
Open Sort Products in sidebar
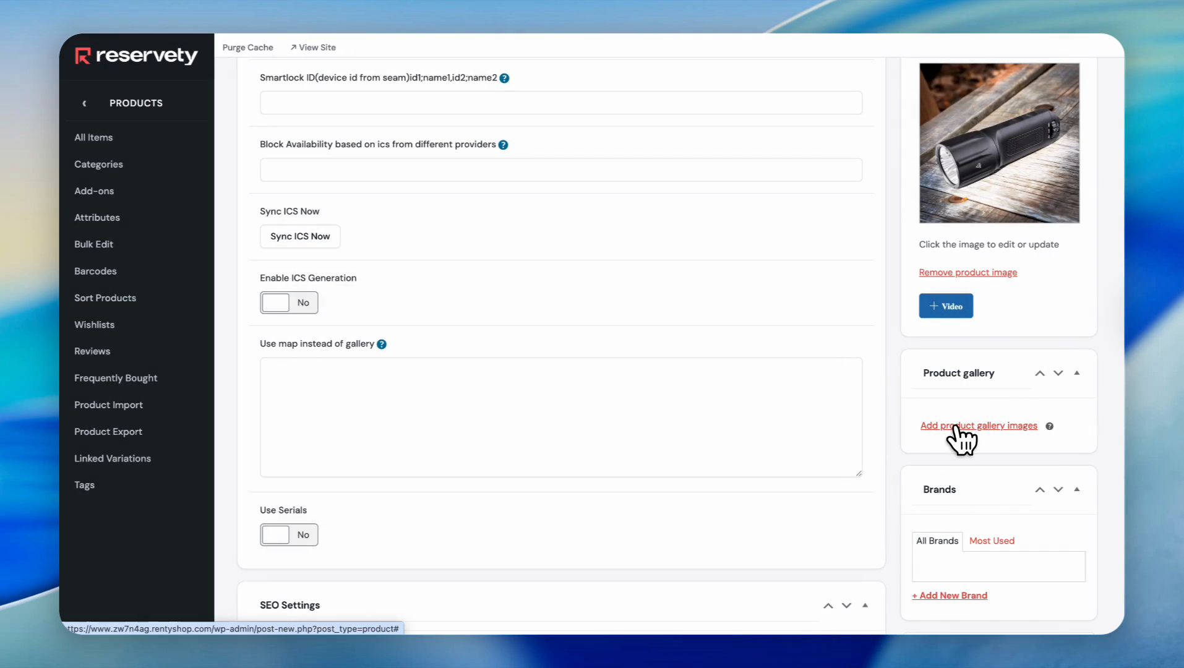click(x=105, y=298)
